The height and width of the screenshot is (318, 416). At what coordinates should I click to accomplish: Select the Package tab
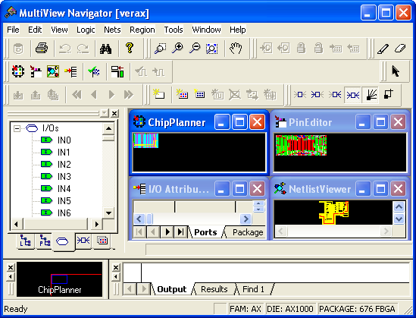click(248, 232)
